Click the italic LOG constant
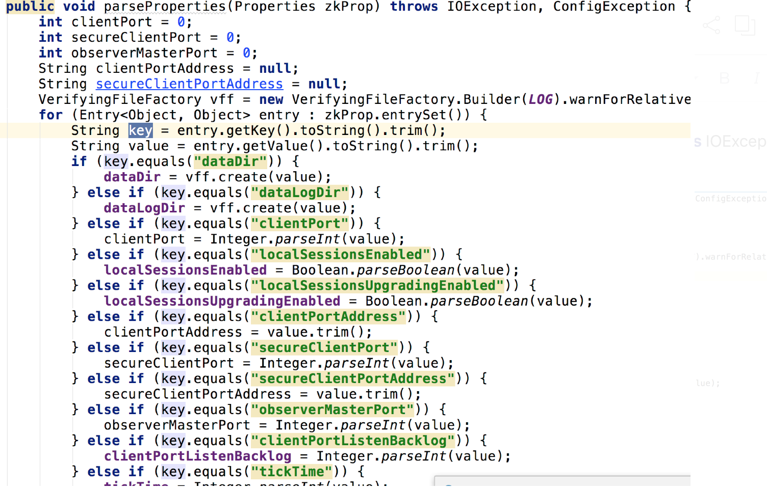 click(x=541, y=99)
